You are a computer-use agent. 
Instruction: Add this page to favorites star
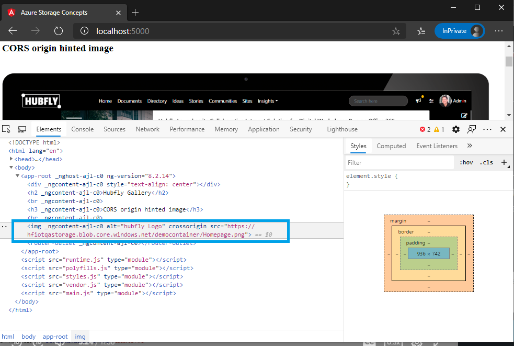pos(396,31)
